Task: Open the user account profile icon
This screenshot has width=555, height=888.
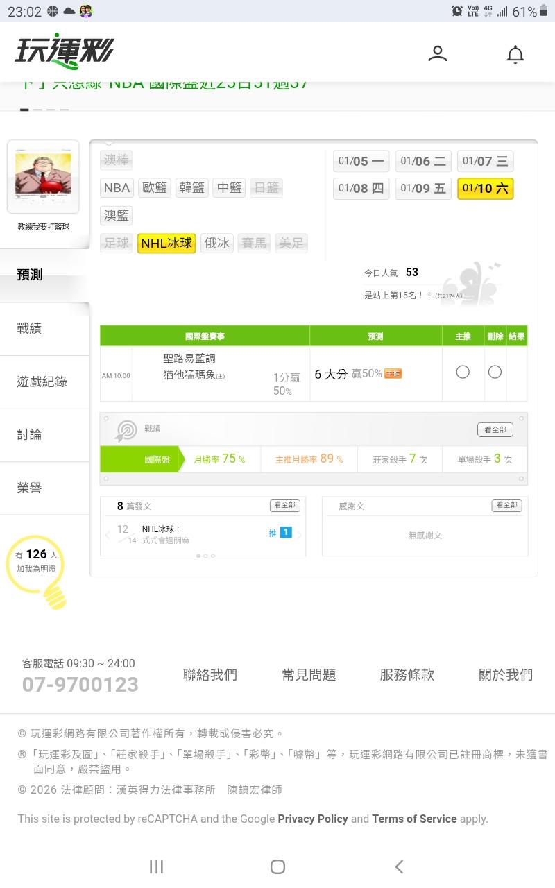Action: tap(437, 53)
